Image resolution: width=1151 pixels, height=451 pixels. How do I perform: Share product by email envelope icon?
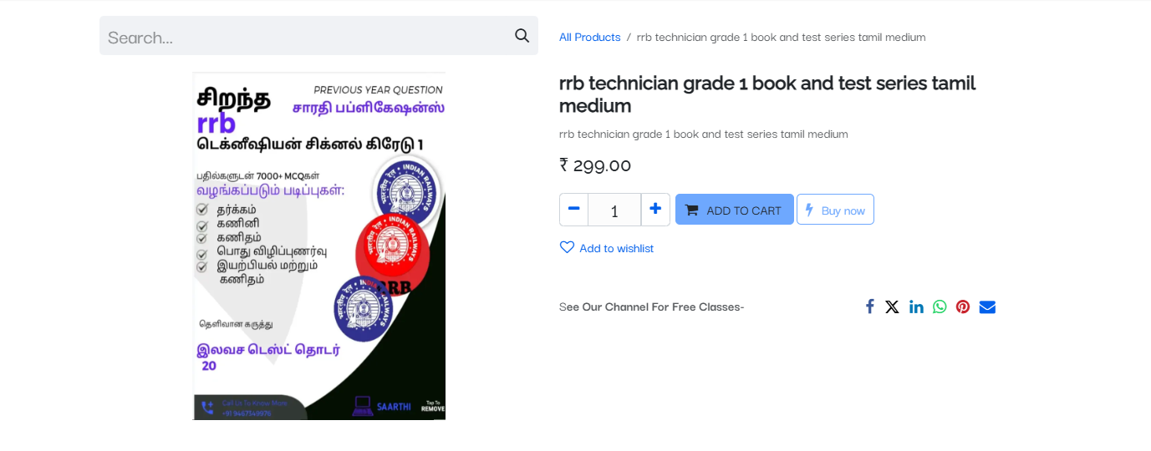987,307
